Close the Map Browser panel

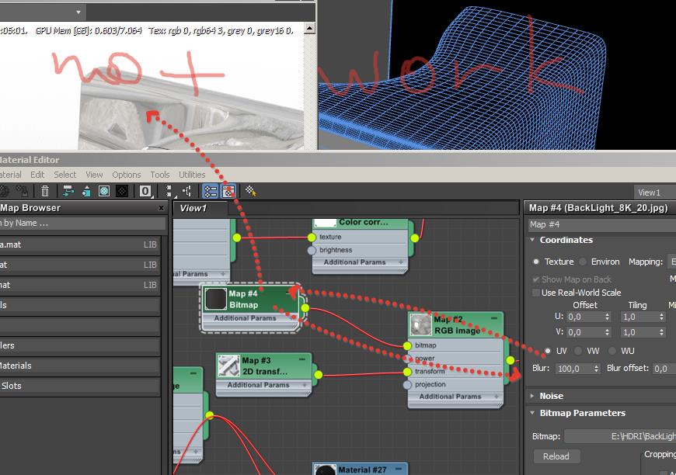[162, 208]
